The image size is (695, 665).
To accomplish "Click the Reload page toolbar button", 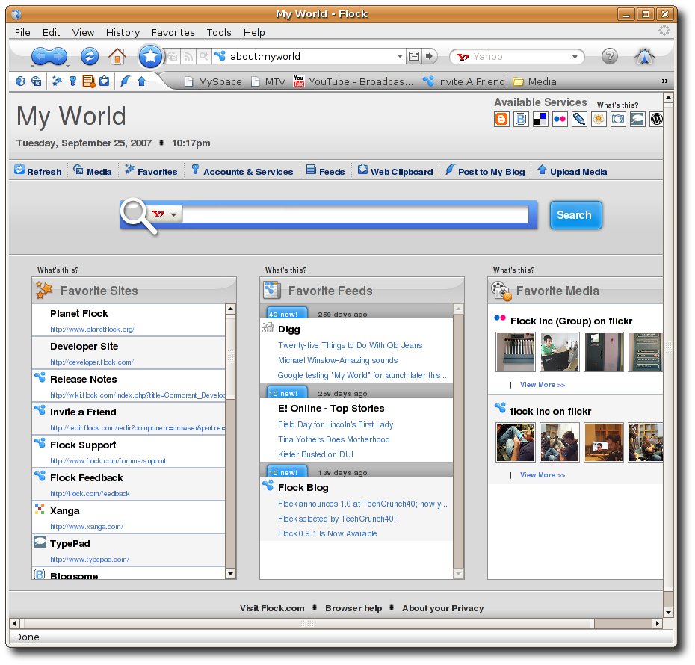I will click(x=90, y=56).
